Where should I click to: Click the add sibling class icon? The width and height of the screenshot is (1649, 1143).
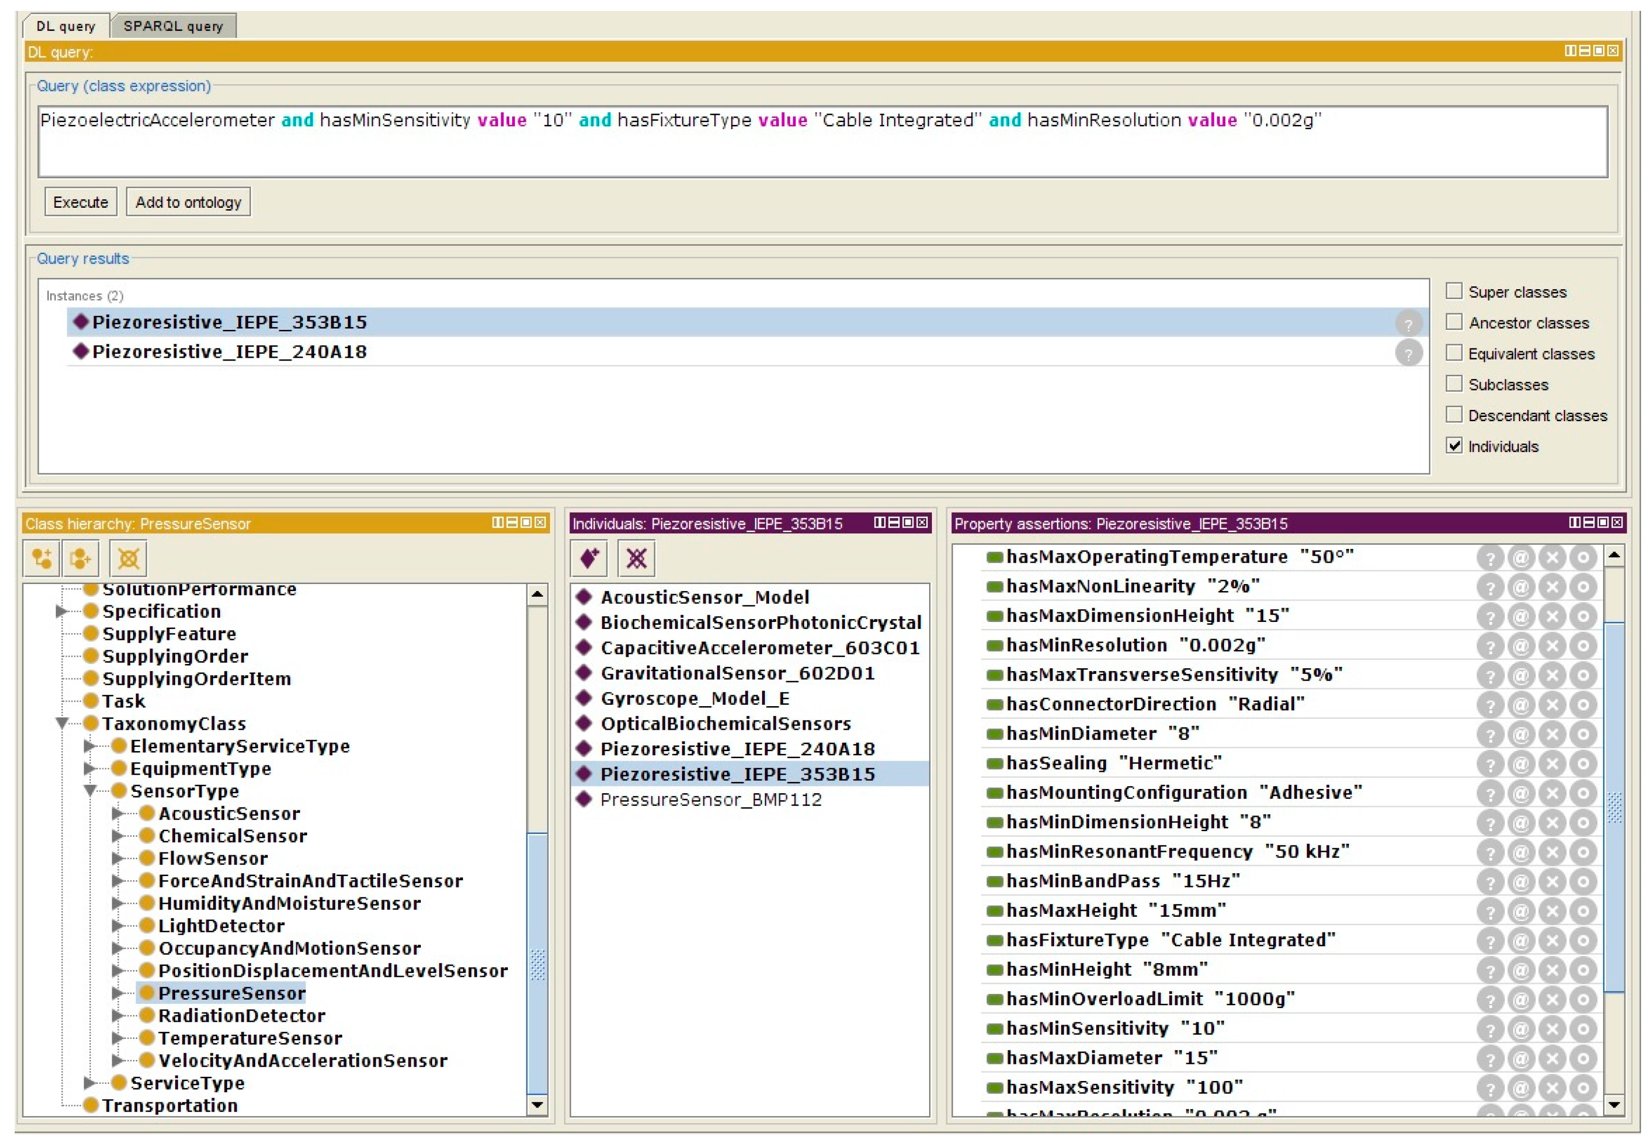(x=80, y=558)
